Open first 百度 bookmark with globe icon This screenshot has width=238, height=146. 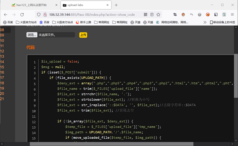pyautogui.click(x=8, y=22)
